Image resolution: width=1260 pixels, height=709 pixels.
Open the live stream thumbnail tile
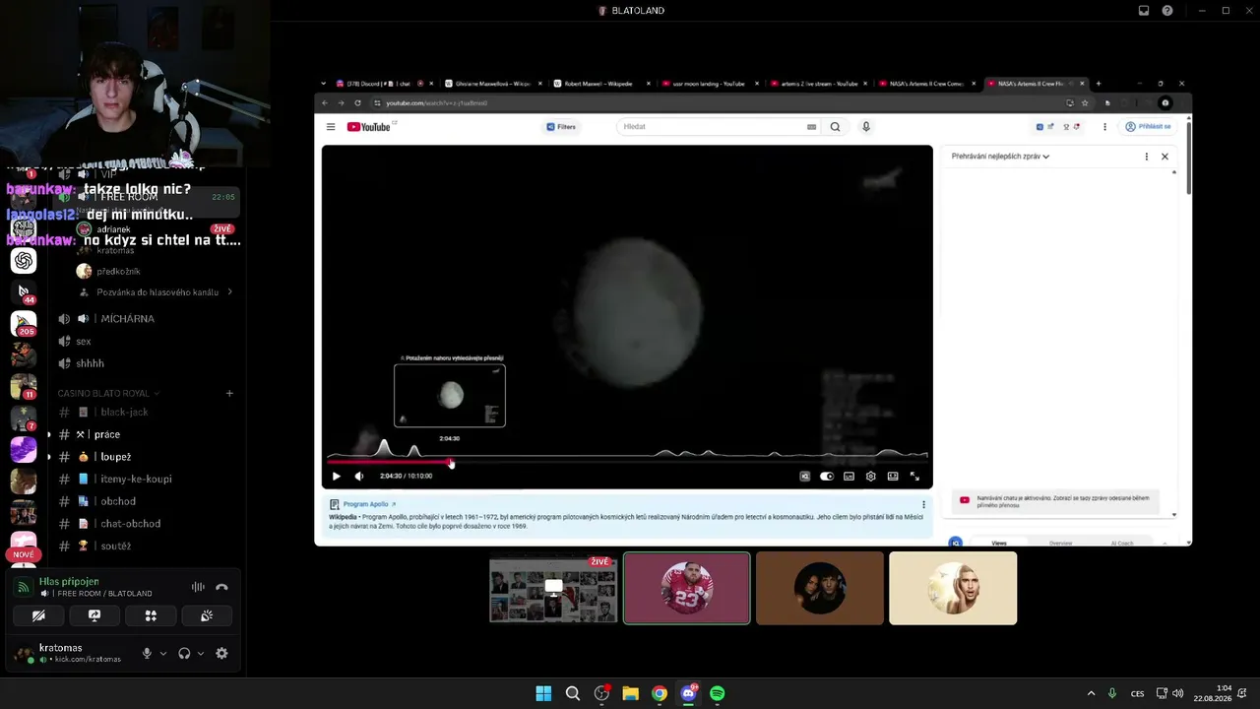(553, 588)
